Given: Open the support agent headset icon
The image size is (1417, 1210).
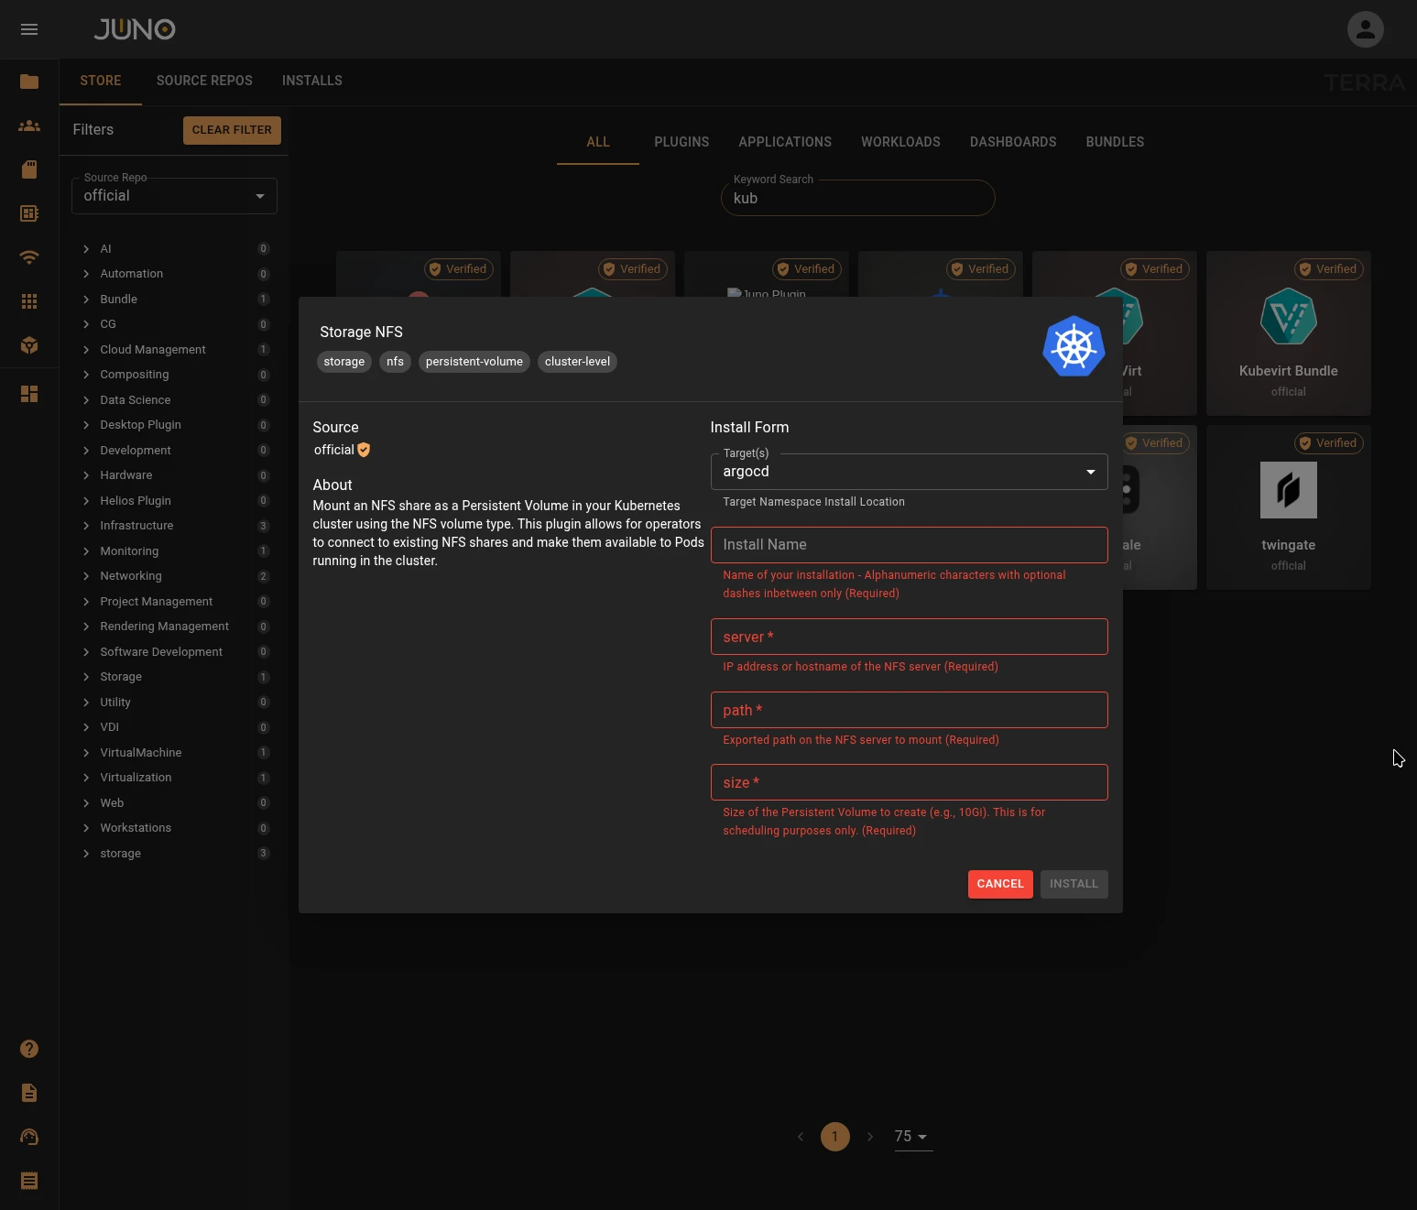Looking at the screenshot, I should pos(29,1137).
